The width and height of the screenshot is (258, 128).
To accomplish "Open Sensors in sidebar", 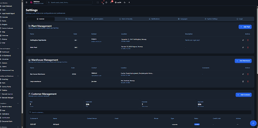I will (x=4, y=63).
